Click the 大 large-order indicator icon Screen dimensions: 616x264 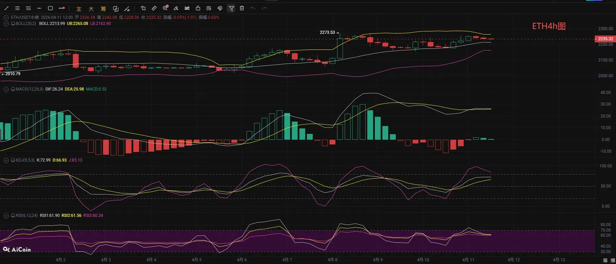pyautogui.click(x=91, y=9)
